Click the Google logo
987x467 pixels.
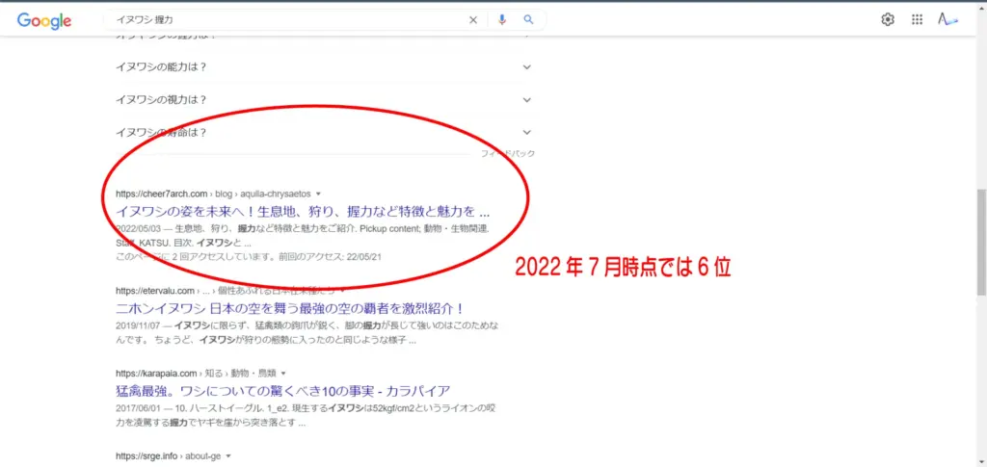point(44,20)
